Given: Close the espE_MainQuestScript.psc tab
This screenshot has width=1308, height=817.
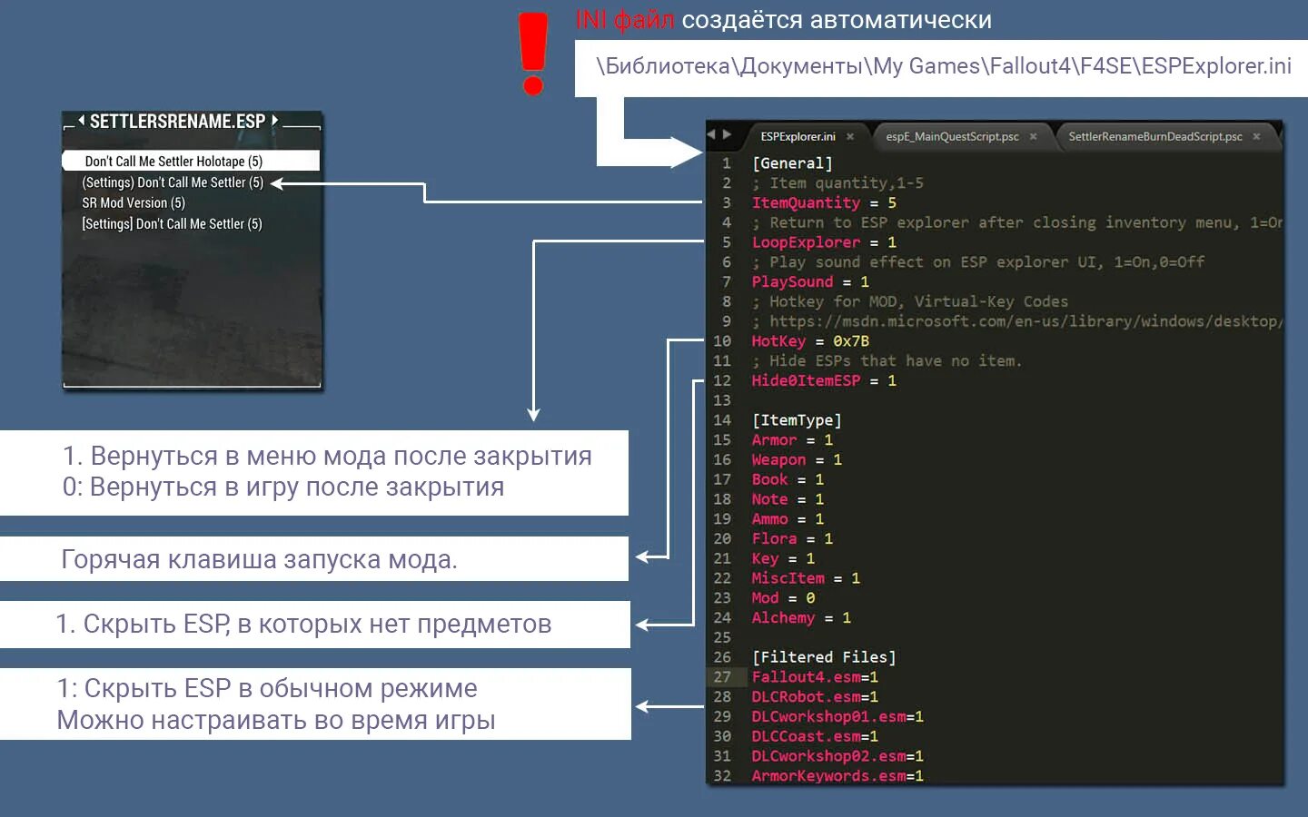Looking at the screenshot, I should 1033,136.
